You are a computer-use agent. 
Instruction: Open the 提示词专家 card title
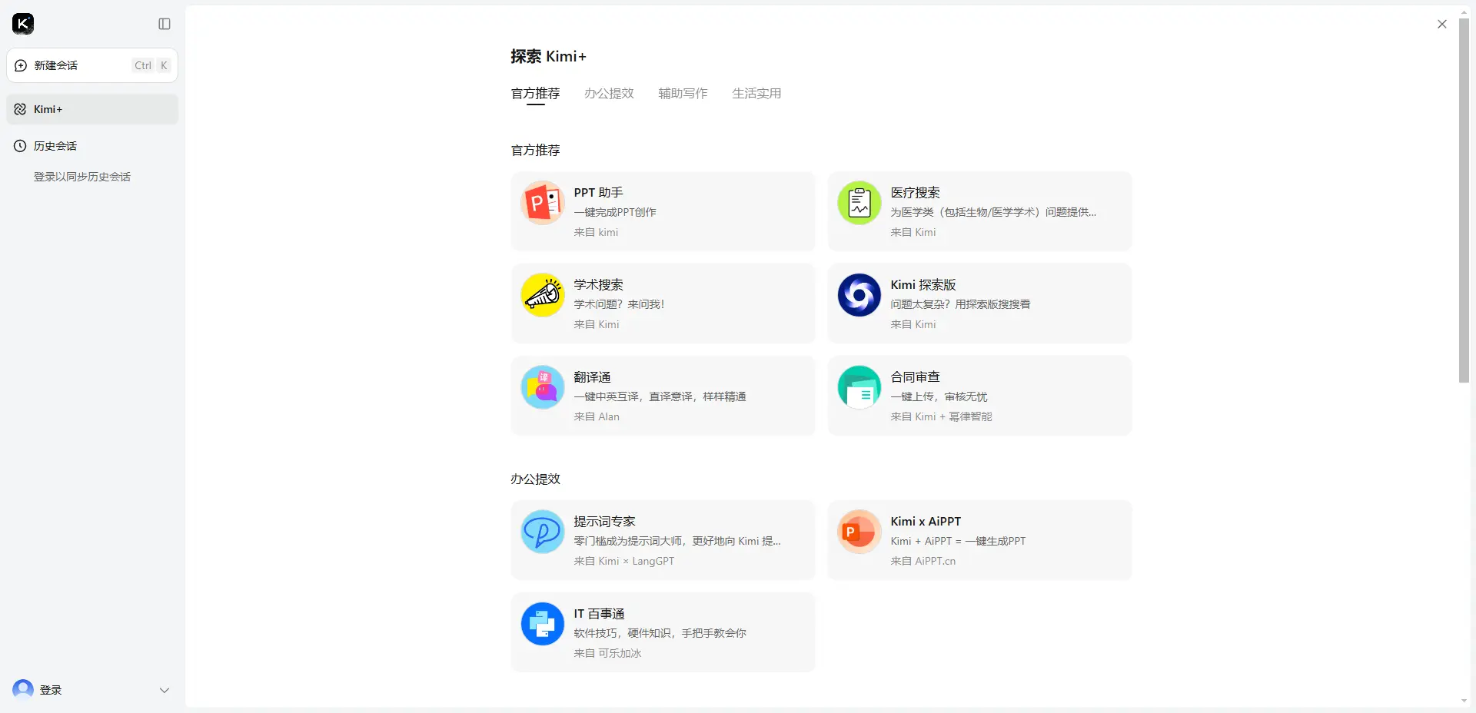[x=604, y=522]
